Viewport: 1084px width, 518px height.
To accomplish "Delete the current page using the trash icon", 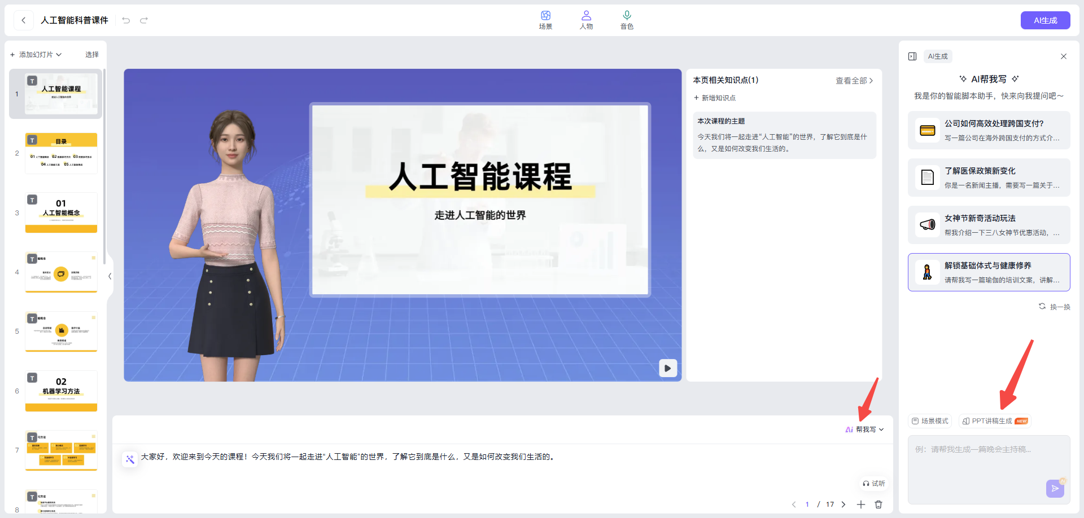I will point(878,504).
